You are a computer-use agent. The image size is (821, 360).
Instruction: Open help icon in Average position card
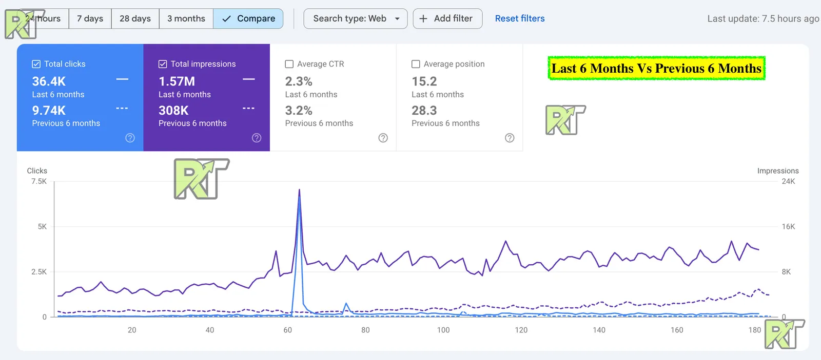[510, 138]
